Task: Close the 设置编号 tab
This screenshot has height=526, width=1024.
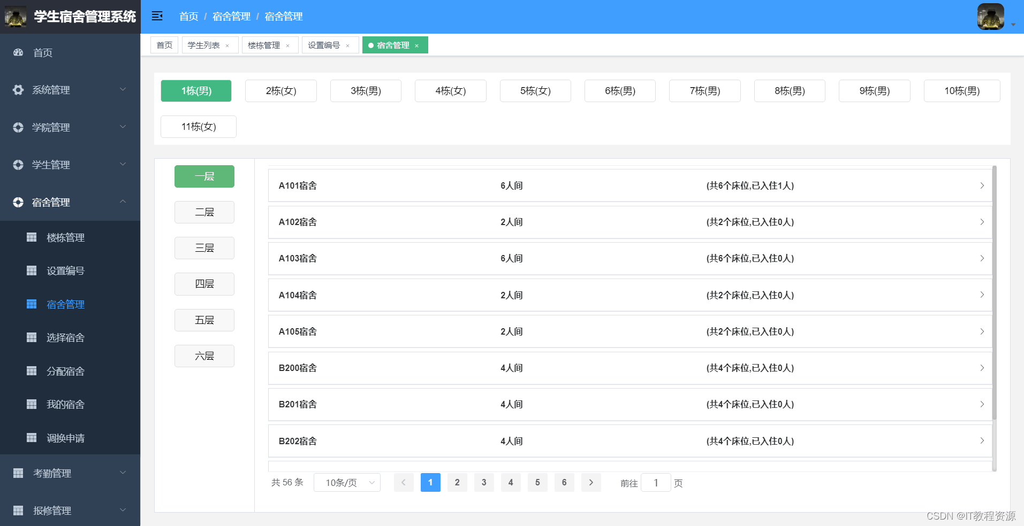Action: click(x=348, y=45)
